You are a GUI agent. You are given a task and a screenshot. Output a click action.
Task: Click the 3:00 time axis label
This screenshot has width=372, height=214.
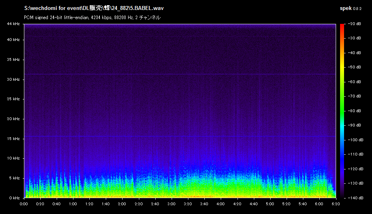click(171, 204)
